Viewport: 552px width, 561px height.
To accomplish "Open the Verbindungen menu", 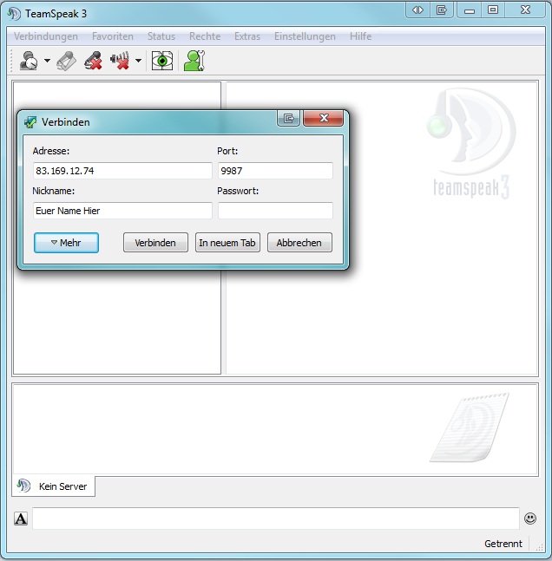I will (46, 36).
